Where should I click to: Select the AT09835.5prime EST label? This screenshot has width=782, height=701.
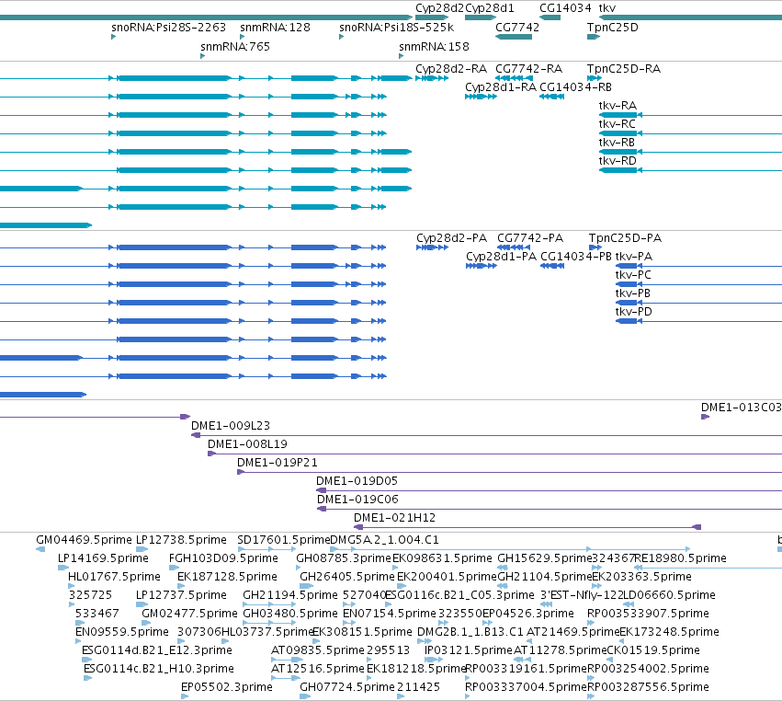click(318, 651)
